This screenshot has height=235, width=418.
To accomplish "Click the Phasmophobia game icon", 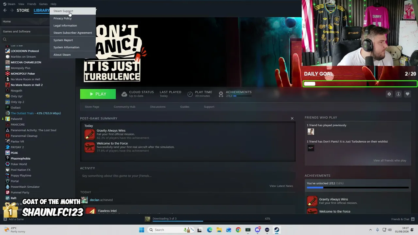I will [x=8, y=159].
